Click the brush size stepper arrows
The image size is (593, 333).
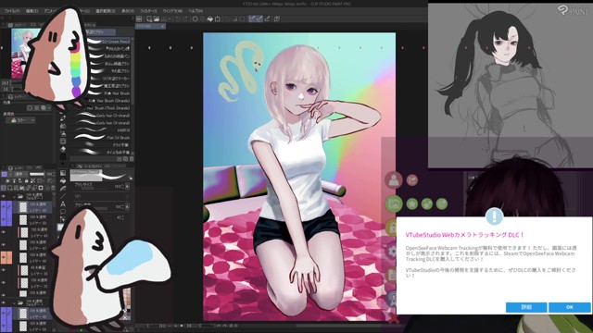pyautogui.click(x=123, y=186)
